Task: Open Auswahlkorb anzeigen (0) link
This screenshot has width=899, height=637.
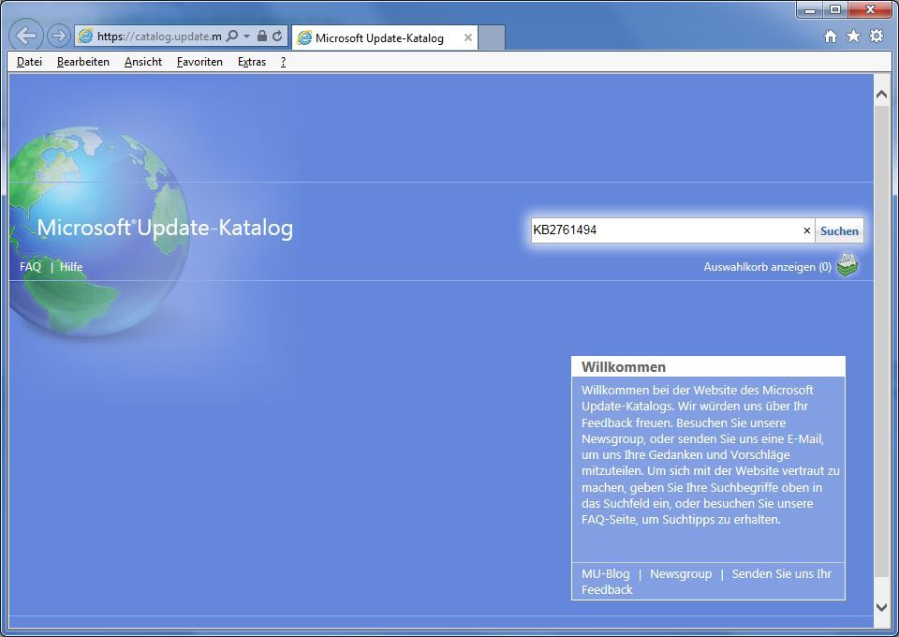Action: click(767, 267)
